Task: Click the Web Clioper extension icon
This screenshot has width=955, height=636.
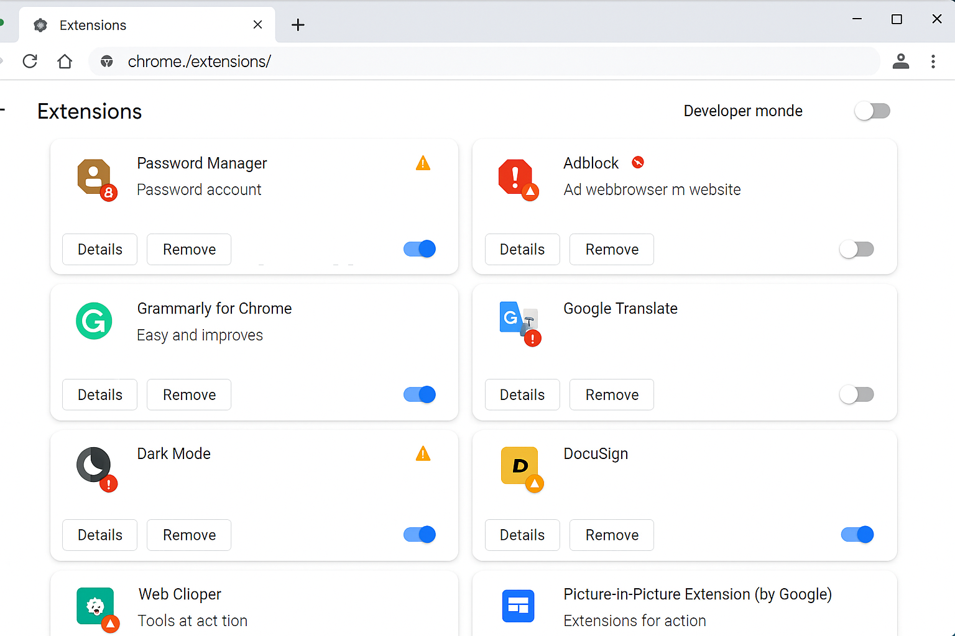Action: pos(95,606)
